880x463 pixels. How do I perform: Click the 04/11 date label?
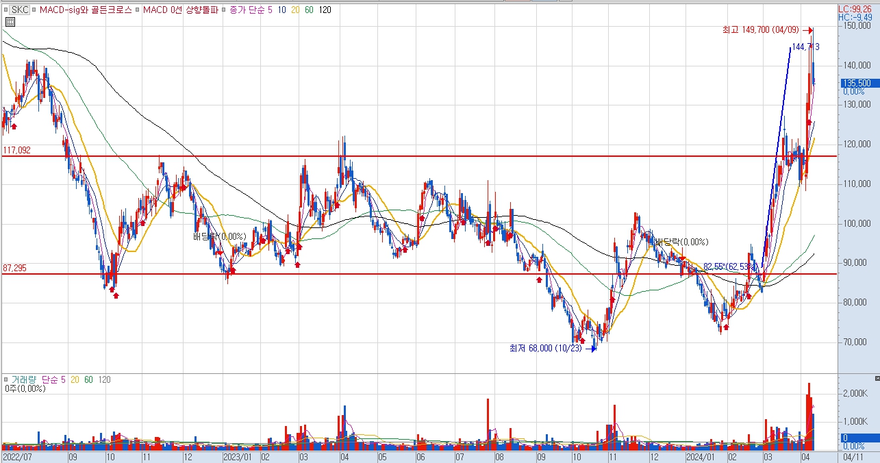click(853, 455)
